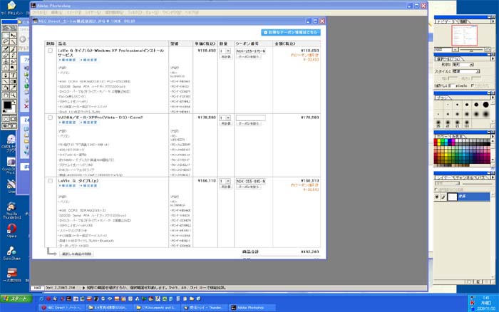Viewport: 499px width, 312px height.
Task: Select the Eyedropper tool
Action: (x=13, y=88)
